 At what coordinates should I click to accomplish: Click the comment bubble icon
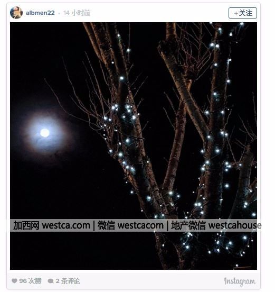point(51,281)
